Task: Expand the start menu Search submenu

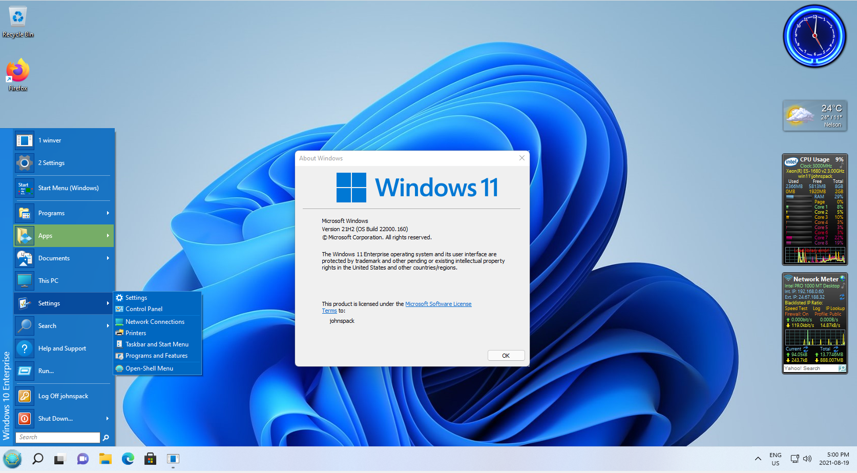Action: (63, 326)
